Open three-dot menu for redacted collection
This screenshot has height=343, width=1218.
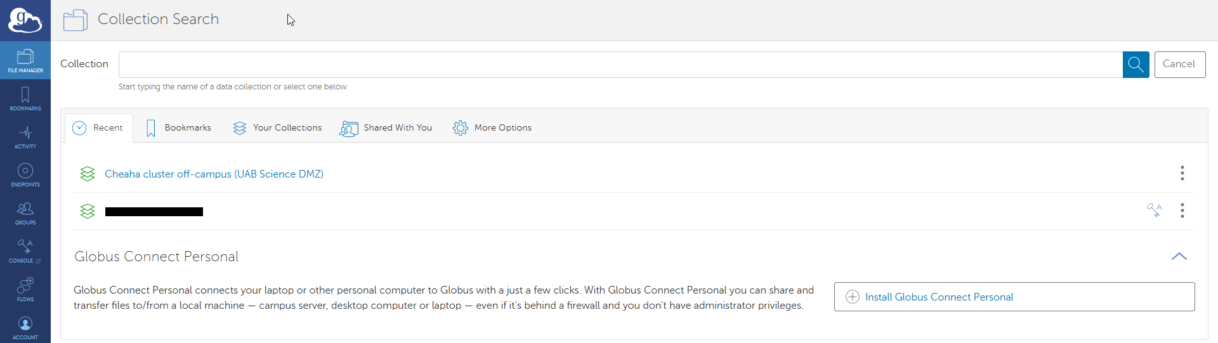coord(1182,210)
